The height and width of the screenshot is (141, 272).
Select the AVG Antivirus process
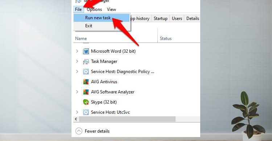[x=104, y=82]
